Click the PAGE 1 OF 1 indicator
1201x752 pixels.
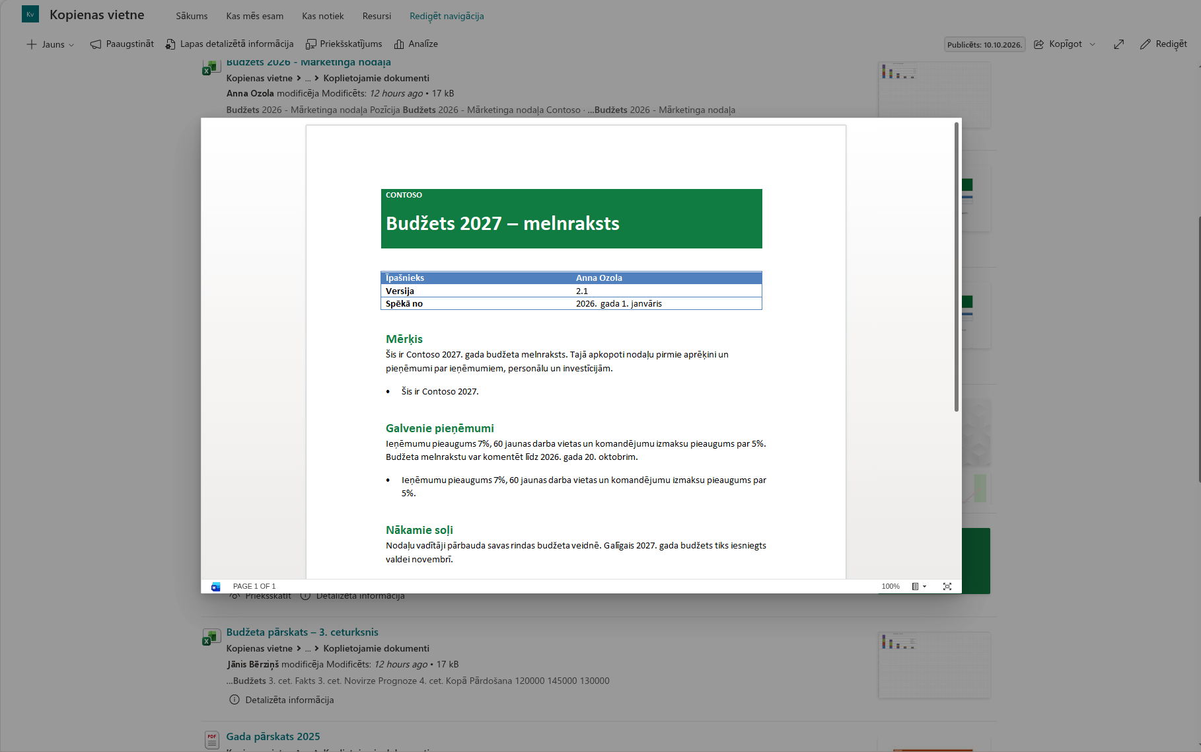(254, 587)
